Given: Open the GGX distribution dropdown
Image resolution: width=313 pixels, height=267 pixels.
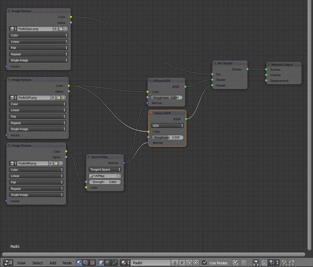Looking at the screenshot, I should click(x=167, y=126).
